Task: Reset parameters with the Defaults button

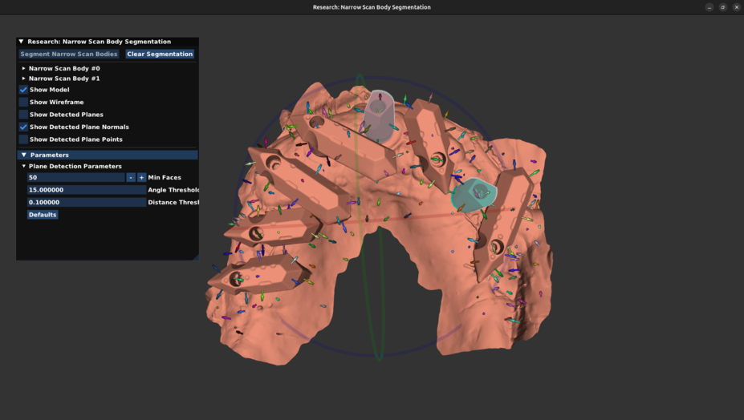Action: pyautogui.click(x=43, y=215)
